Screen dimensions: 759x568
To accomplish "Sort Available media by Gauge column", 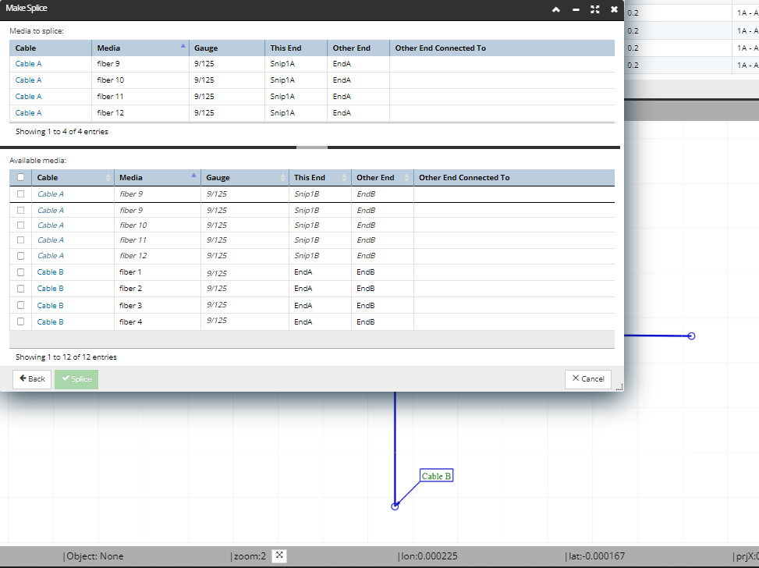I will pyautogui.click(x=244, y=178).
